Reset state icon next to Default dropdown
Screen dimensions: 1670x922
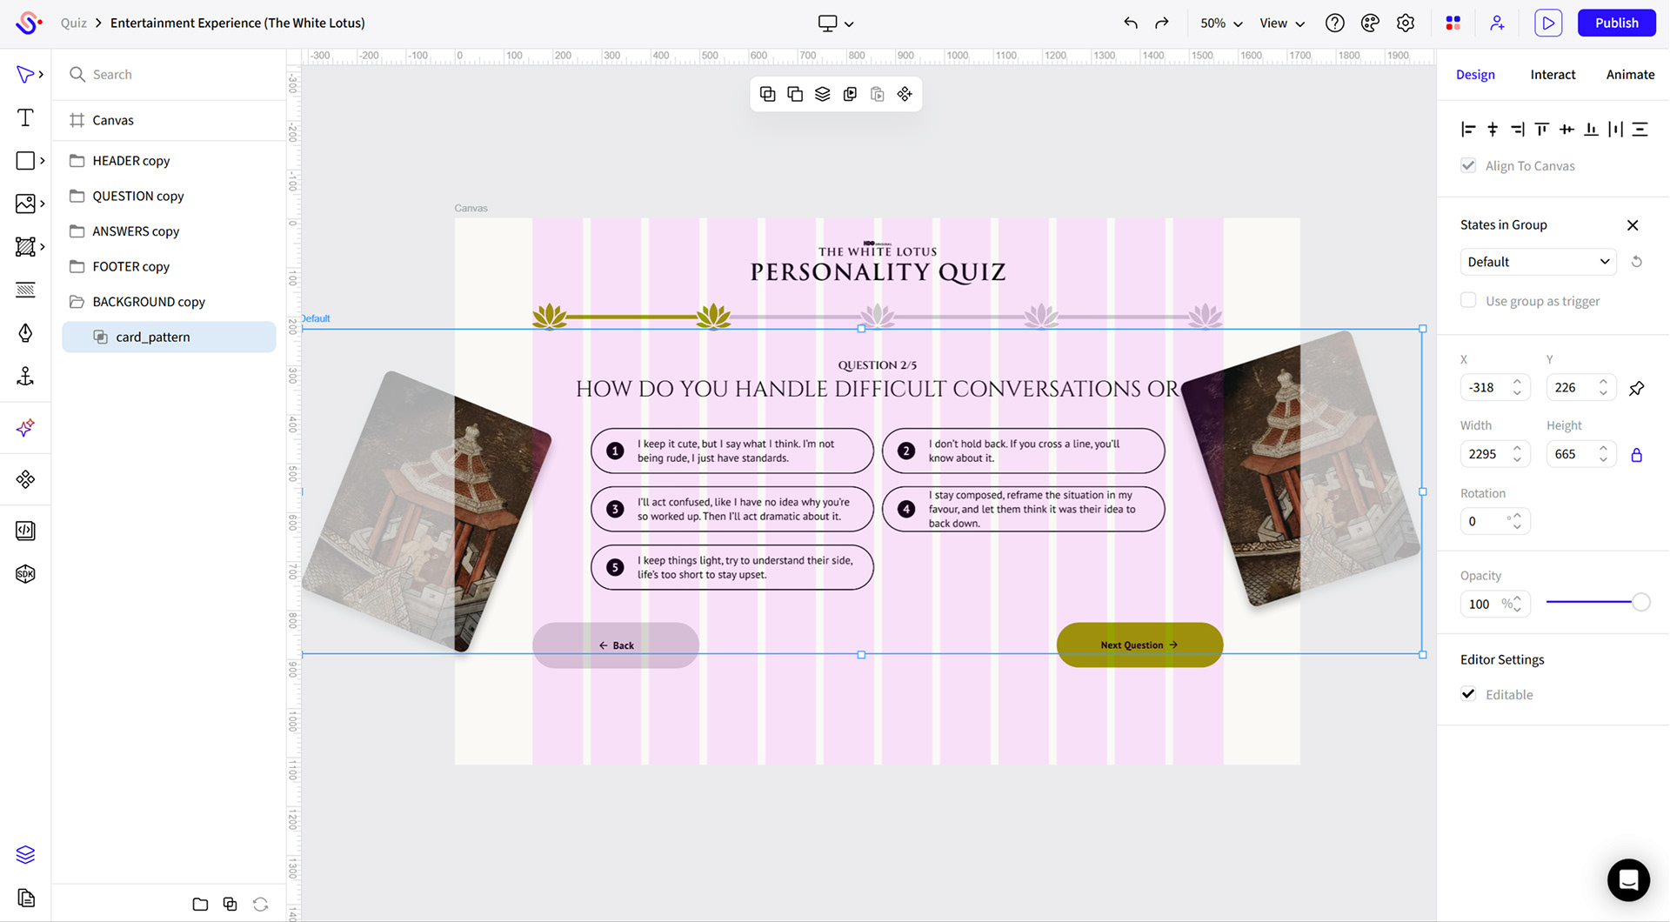point(1637,262)
